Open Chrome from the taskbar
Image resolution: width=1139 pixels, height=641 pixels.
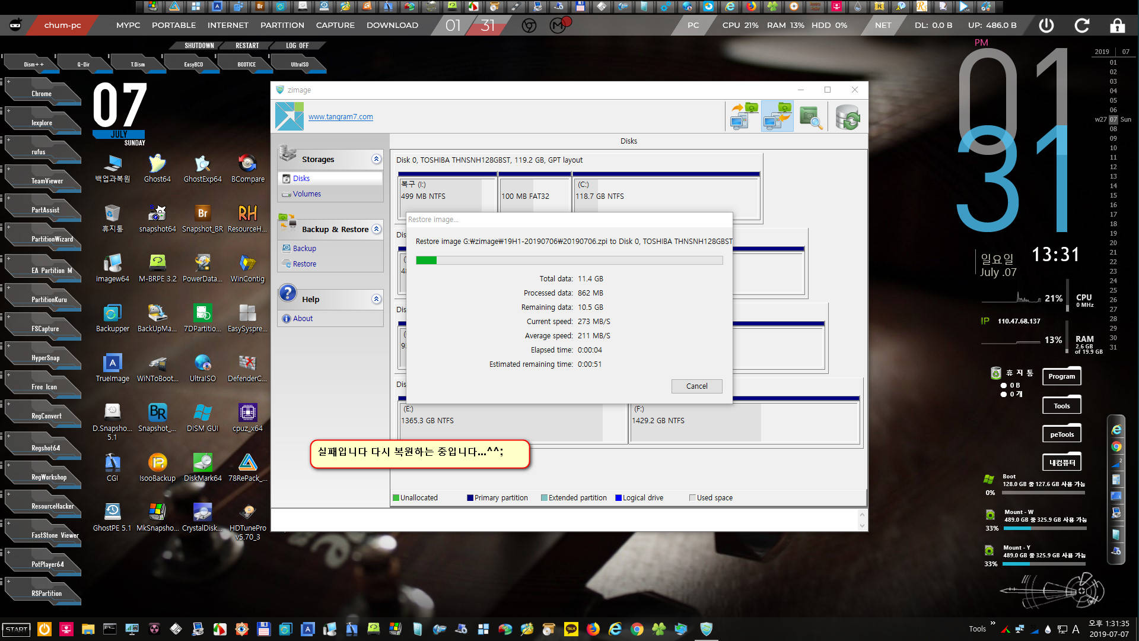click(x=637, y=629)
